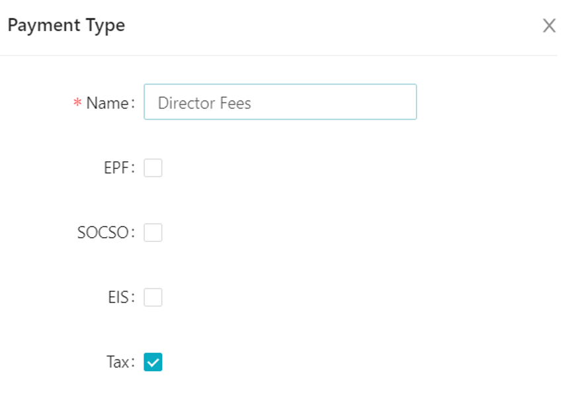Select the Director Fees text field
The width and height of the screenshot is (561, 399).
[x=280, y=102]
